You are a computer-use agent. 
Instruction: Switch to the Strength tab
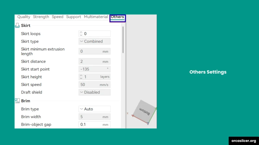coord(41,17)
